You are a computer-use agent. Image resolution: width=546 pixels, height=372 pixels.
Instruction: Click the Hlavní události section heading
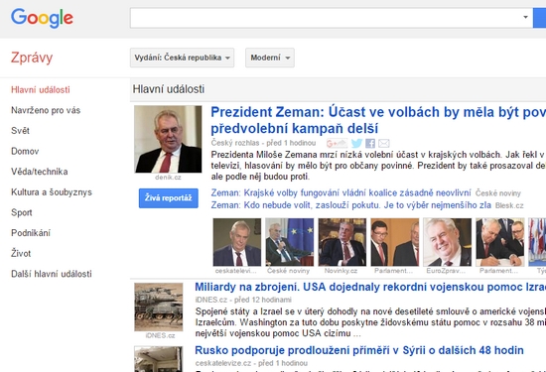[169, 89]
